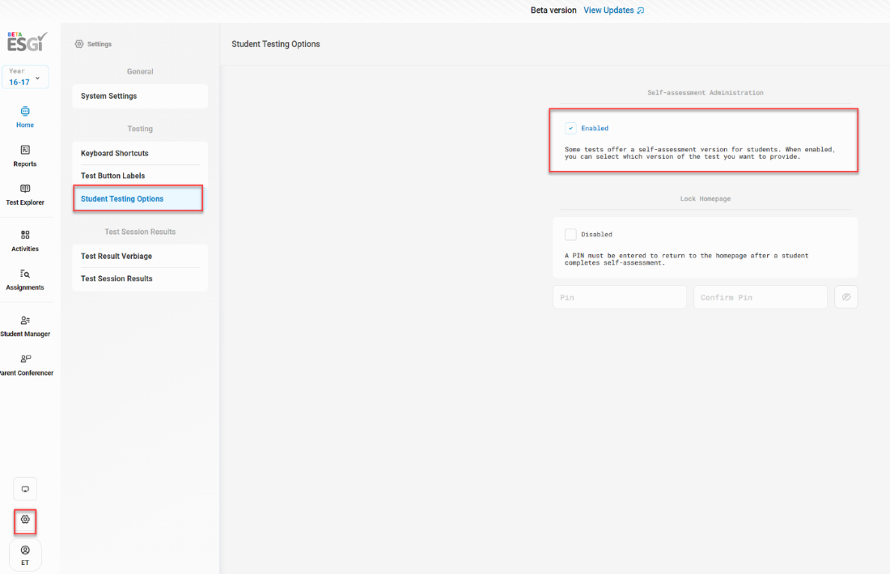
Task: Uncheck the Enabled self-assessment checkbox
Action: (x=570, y=128)
